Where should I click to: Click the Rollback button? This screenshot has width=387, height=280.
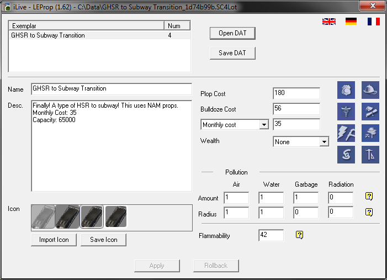pyautogui.click(x=216, y=266)
